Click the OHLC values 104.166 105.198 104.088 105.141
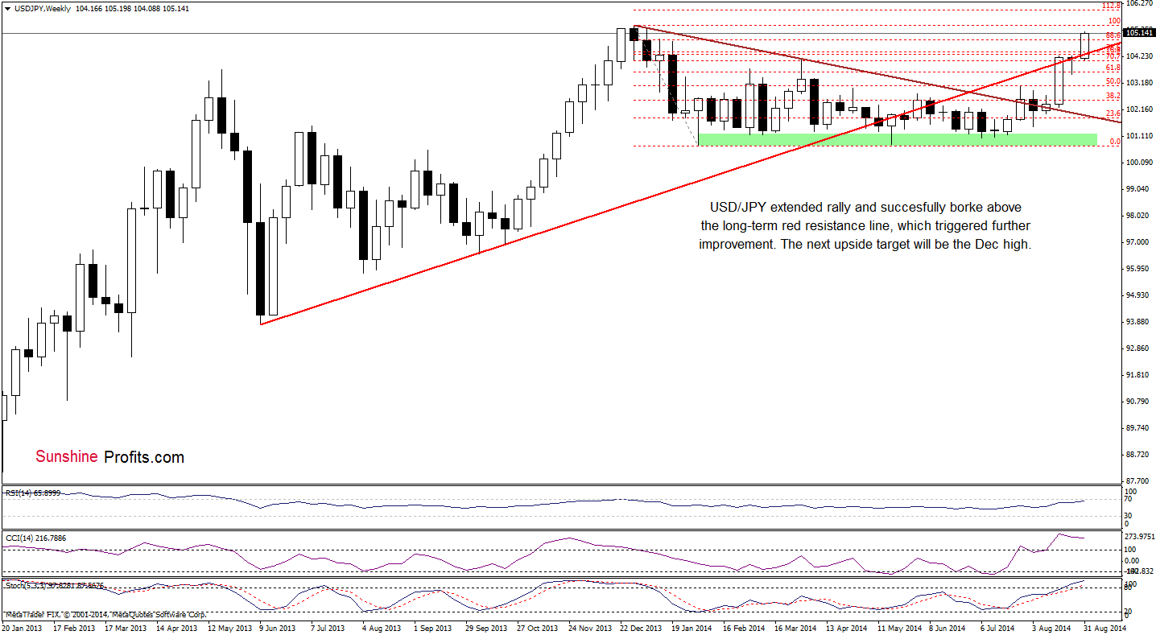The height and width of the screenshot is (635, 1156). pyautogui.click(x=133, y=7)
